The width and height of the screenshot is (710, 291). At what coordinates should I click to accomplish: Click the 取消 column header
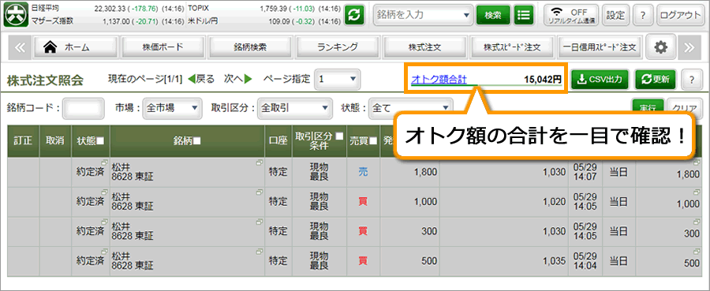click(x=55, y=140)
